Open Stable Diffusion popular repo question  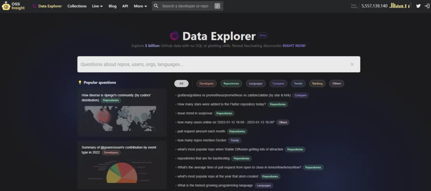tap(230, 149)
